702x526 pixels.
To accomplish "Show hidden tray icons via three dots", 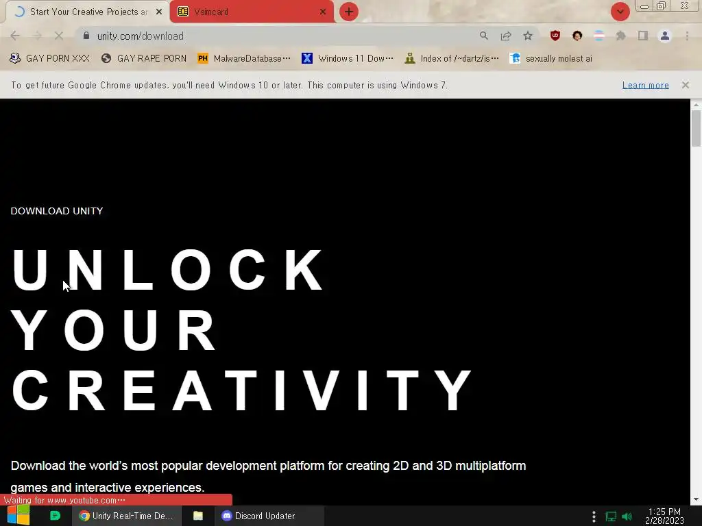I will 594,516.
